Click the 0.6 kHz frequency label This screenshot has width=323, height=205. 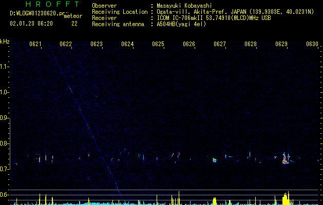coord(4,195)
